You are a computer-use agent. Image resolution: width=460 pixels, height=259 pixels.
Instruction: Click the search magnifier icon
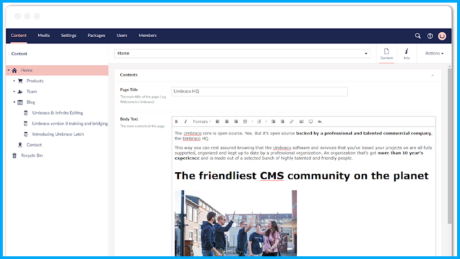coord(418,36)
